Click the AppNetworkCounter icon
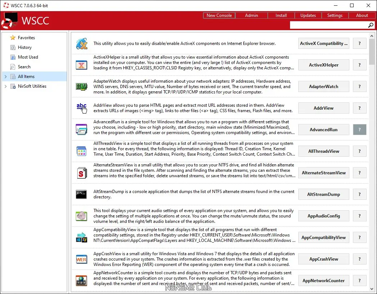 [x=82, y=281]
